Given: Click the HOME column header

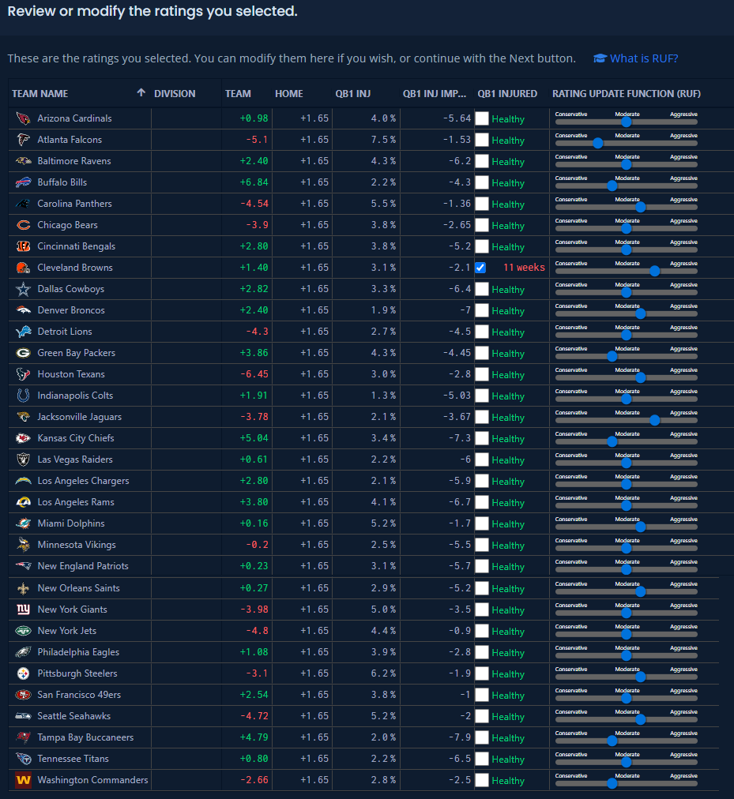Looking at the screenshot, I should click(x=288, y=94).
